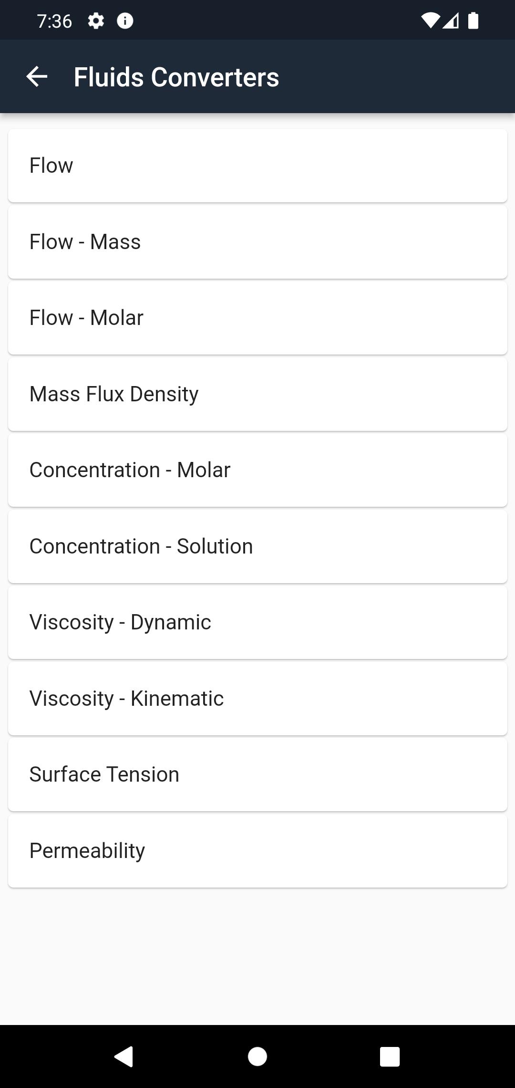Tap the recent apps square button

[x=390, y=1057]
